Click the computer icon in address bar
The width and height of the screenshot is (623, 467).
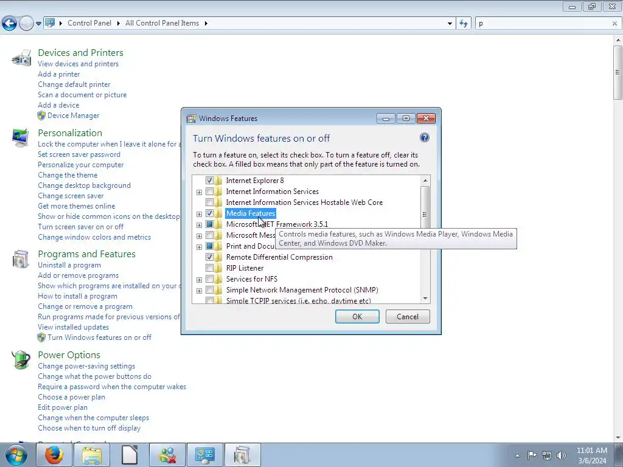[50, 23]
